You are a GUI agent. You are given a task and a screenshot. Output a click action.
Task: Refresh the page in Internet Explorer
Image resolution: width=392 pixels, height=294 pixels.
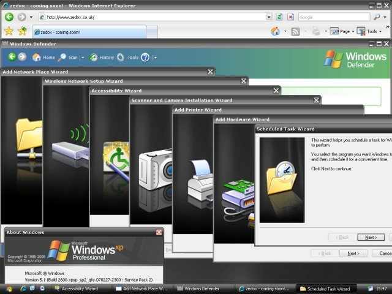(x=279, y=17)
